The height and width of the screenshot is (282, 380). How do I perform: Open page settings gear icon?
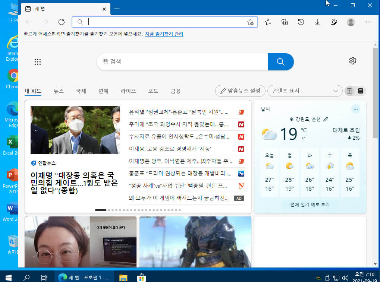(x=353, y=61)
